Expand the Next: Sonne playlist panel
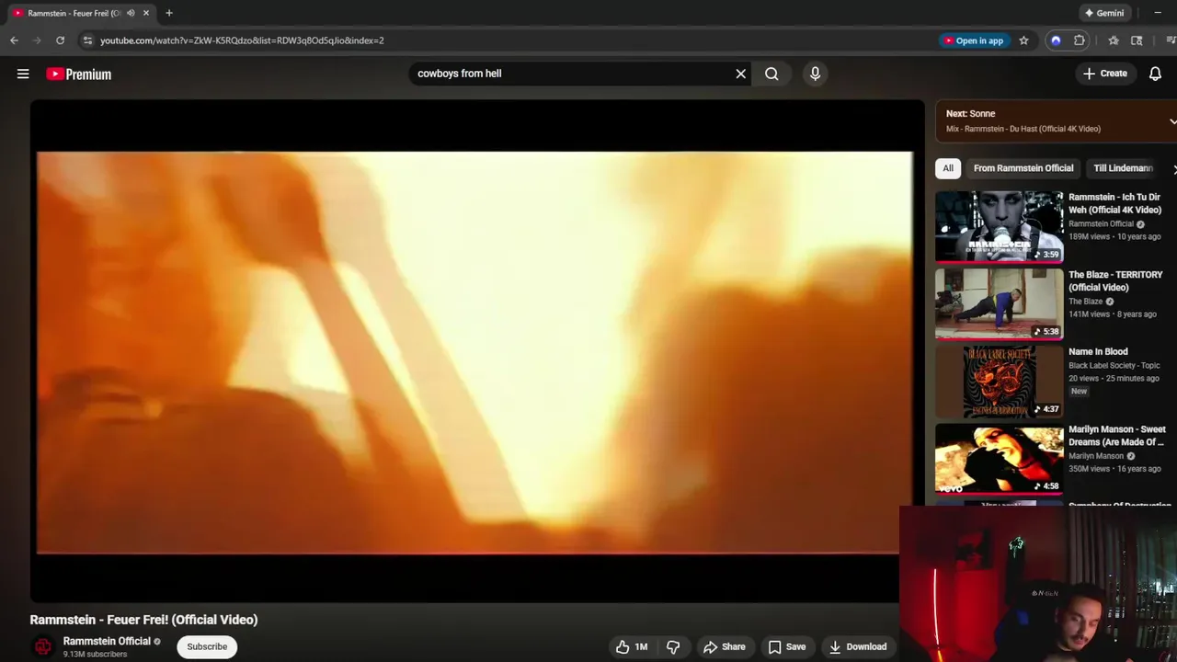Viewport: 1177px width, 662px height. (x=1172, y=121)
